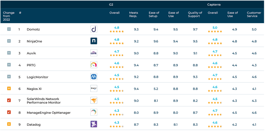Select the Nagios XI product name
This screenshot has height=131, width=265.
34,89
